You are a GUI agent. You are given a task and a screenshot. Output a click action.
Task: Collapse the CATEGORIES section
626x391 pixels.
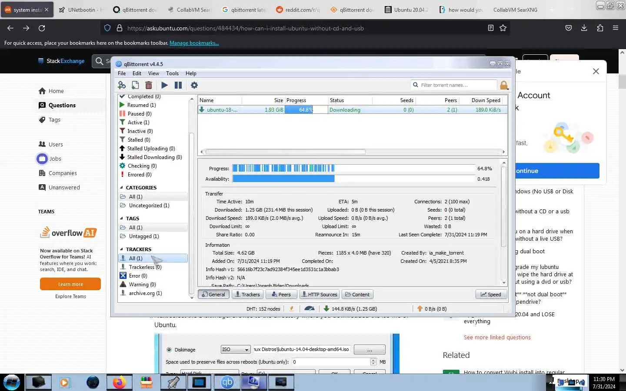pos(121,188)
